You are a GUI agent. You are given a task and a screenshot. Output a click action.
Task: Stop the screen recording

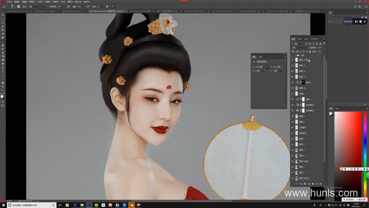(x=361, y=22)
